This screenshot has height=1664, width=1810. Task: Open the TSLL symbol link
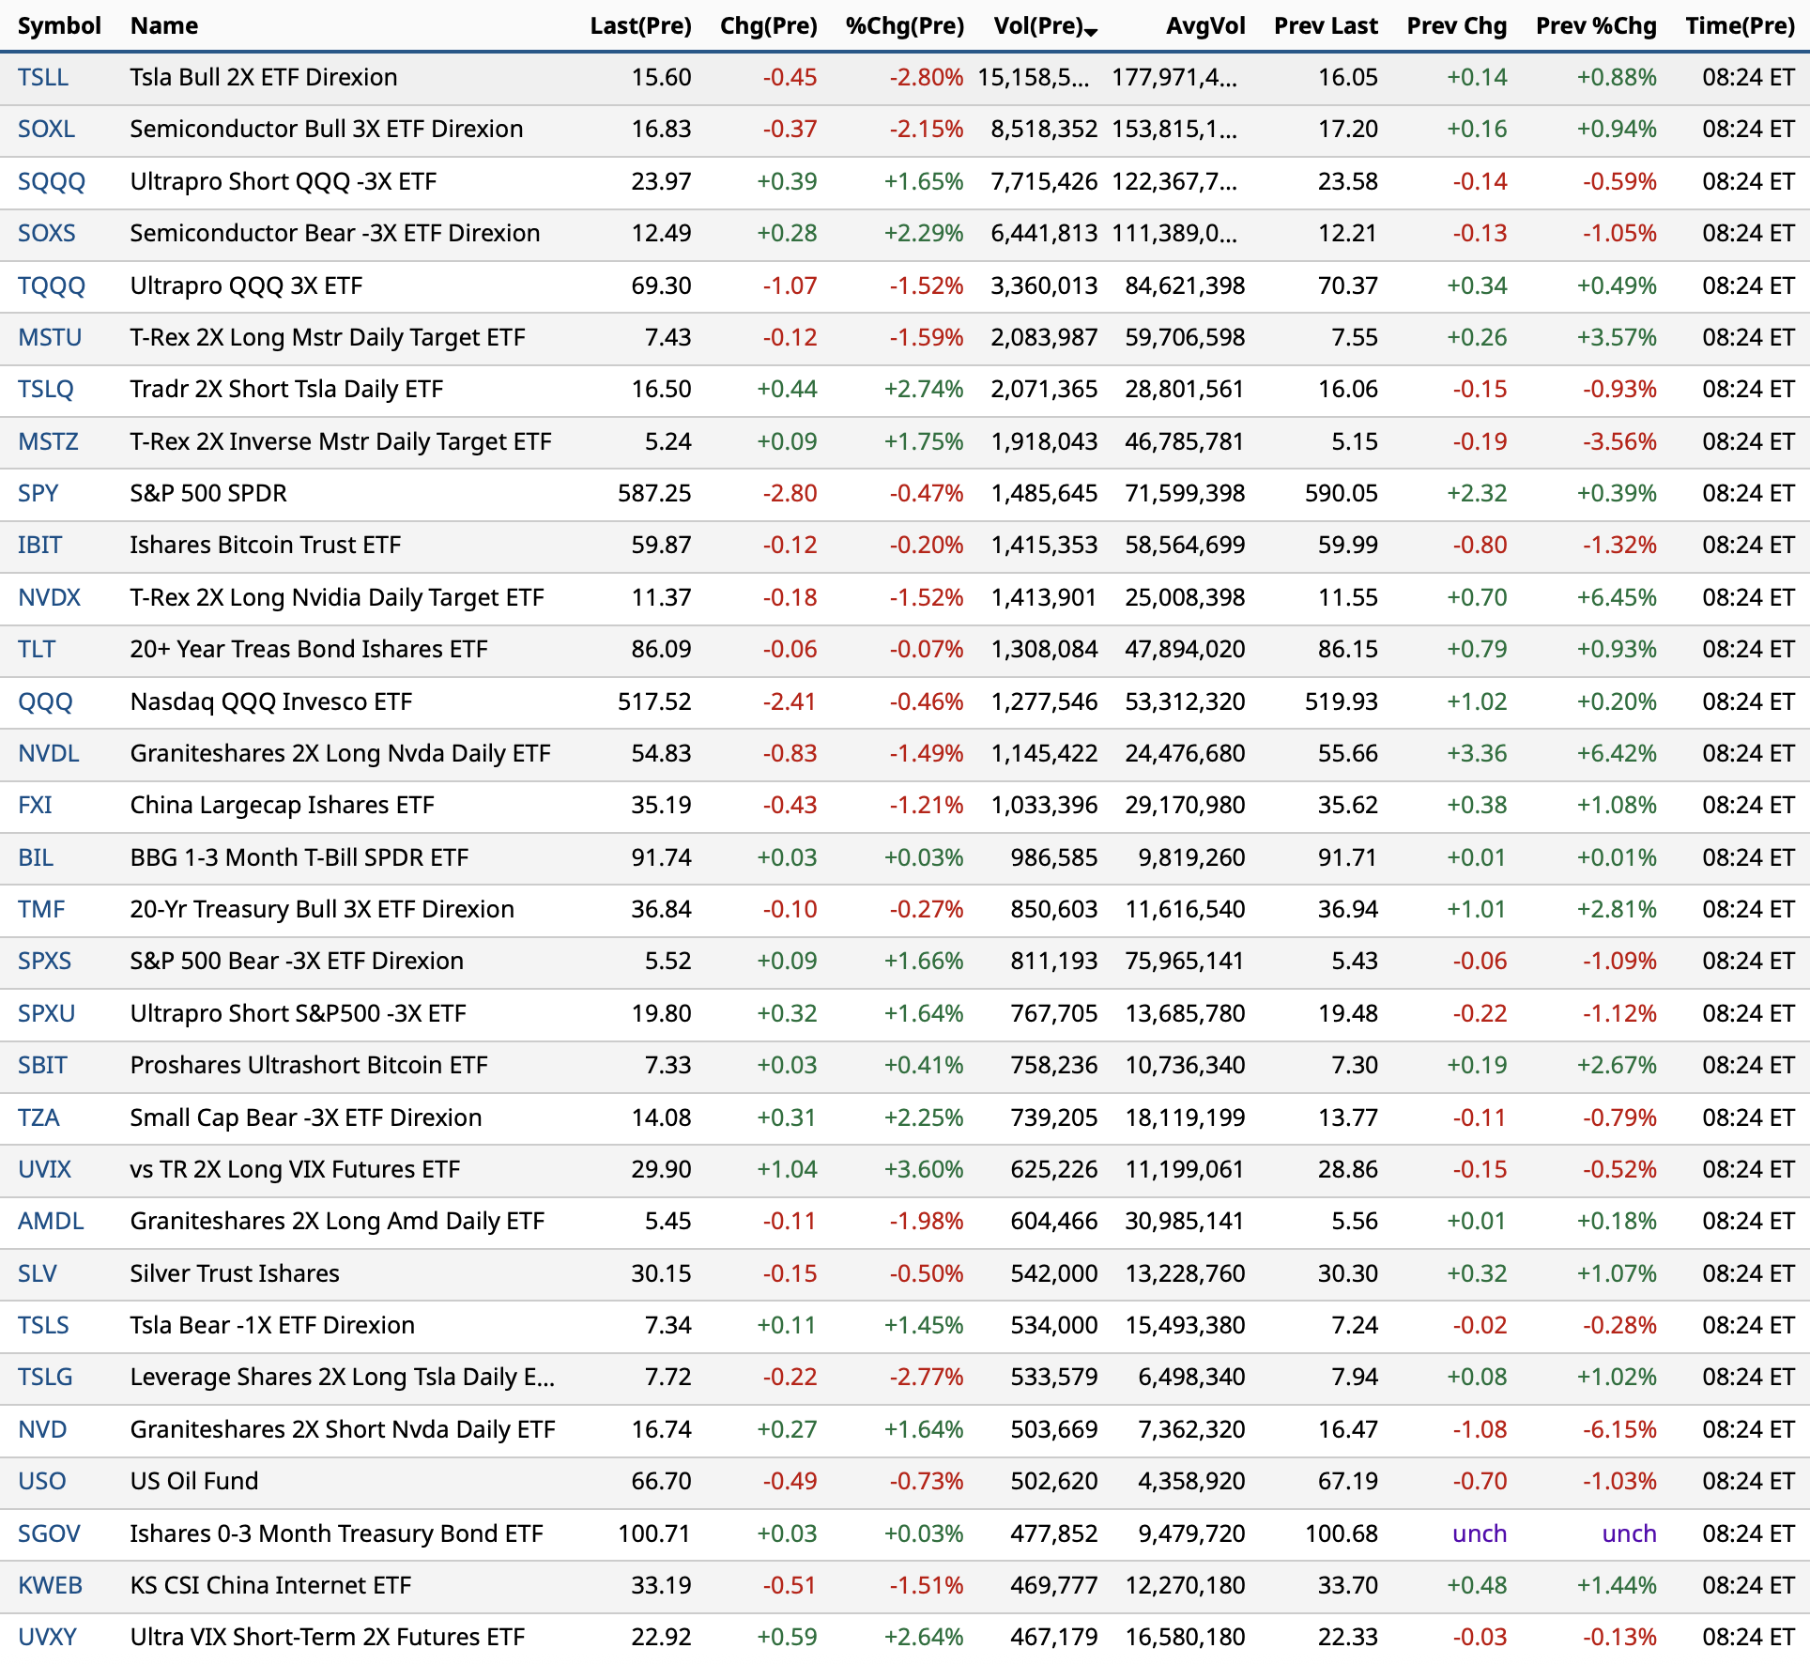point(43,77)
